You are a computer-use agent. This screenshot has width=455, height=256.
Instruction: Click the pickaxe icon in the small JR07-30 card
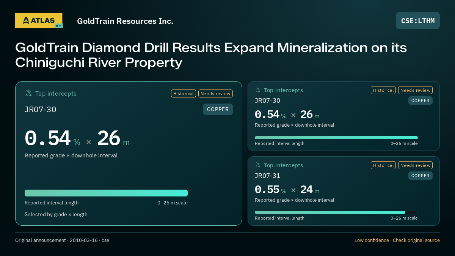[x=258, y=90]
